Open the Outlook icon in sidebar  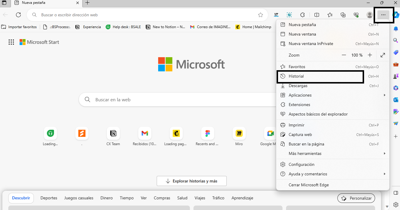coord(396,100)
